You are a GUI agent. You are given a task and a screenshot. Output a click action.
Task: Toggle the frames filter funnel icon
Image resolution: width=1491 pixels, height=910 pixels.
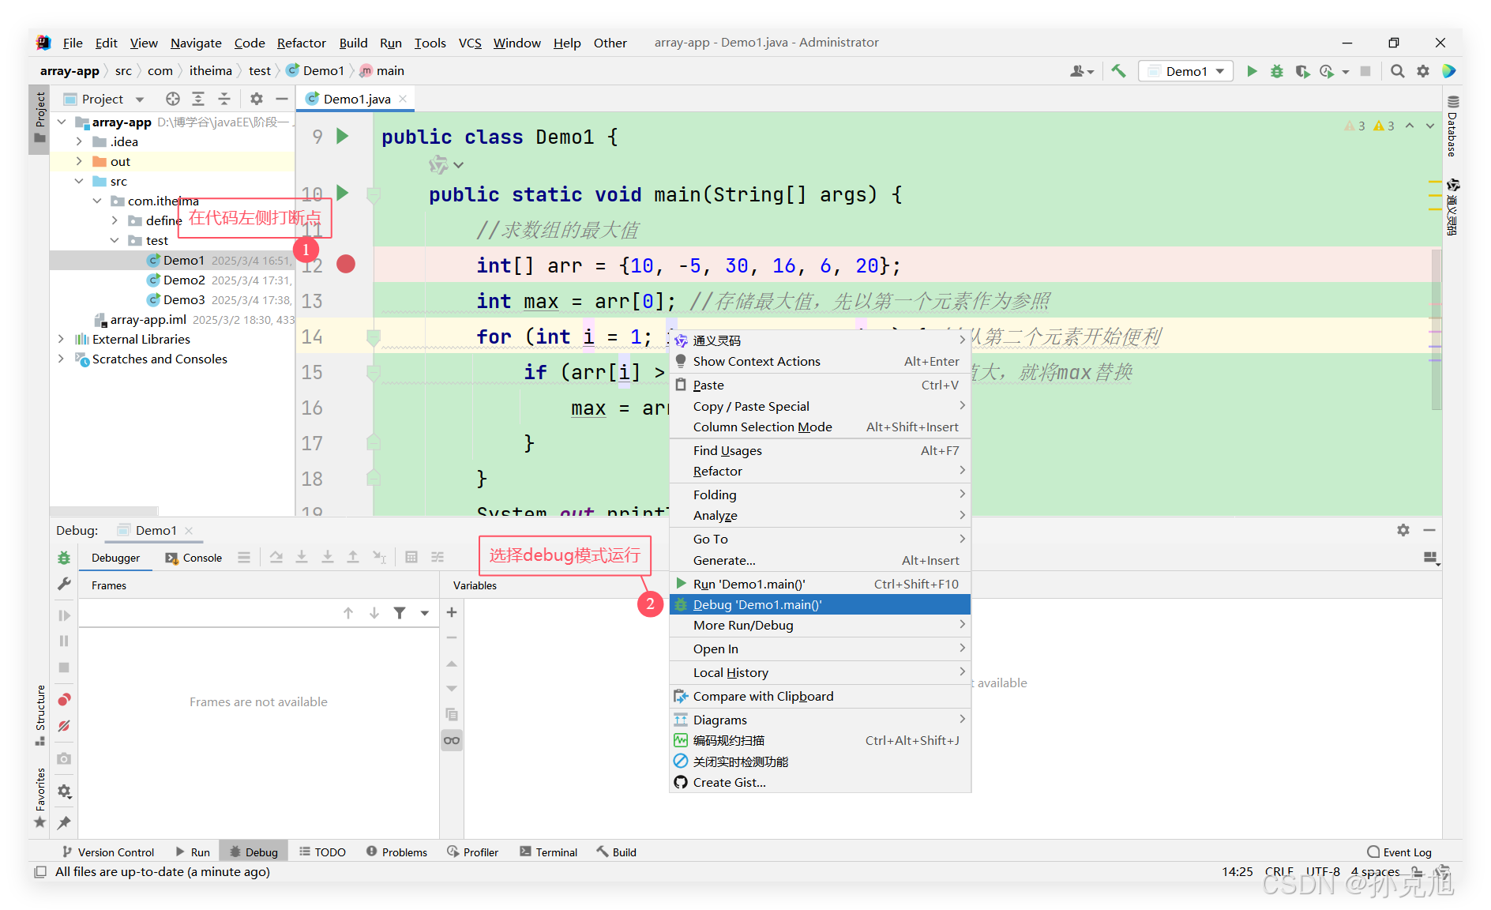(x=400, y=613)
